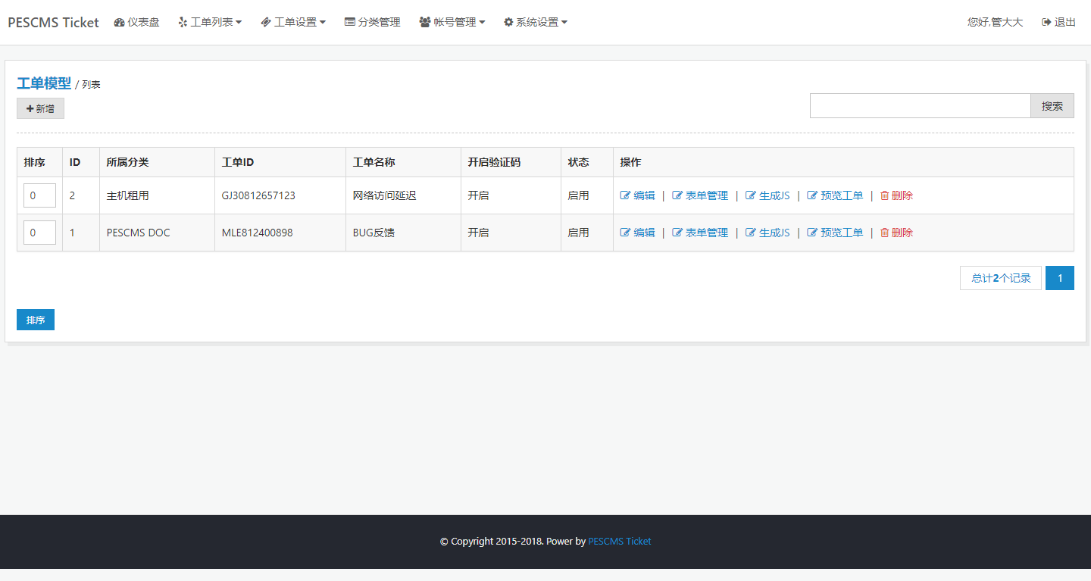The width and height of the screenshot is (1091, 581).
Task: Click the search text input field
Action: (x=921, y=106)
